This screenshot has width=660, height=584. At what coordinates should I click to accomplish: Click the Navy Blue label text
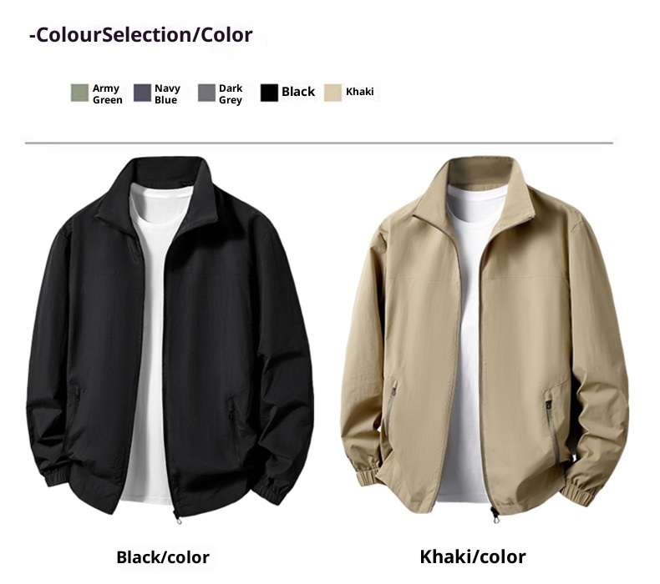click(167, 94)
